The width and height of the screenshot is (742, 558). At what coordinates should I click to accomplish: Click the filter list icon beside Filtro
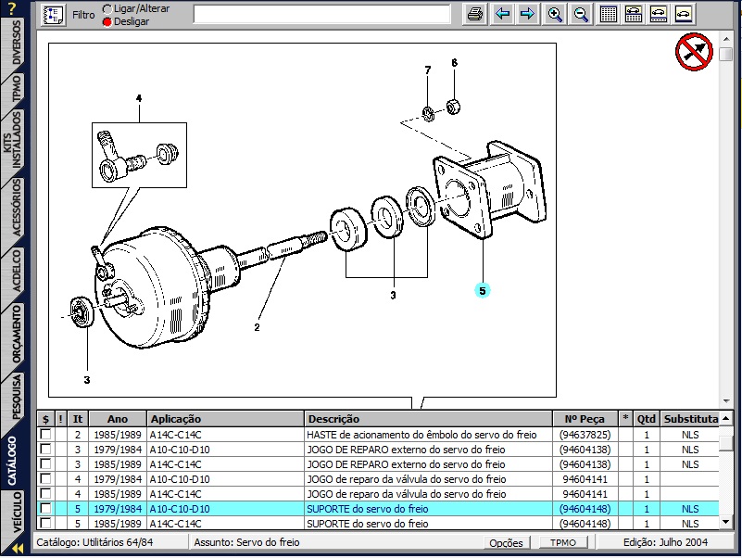54,14
